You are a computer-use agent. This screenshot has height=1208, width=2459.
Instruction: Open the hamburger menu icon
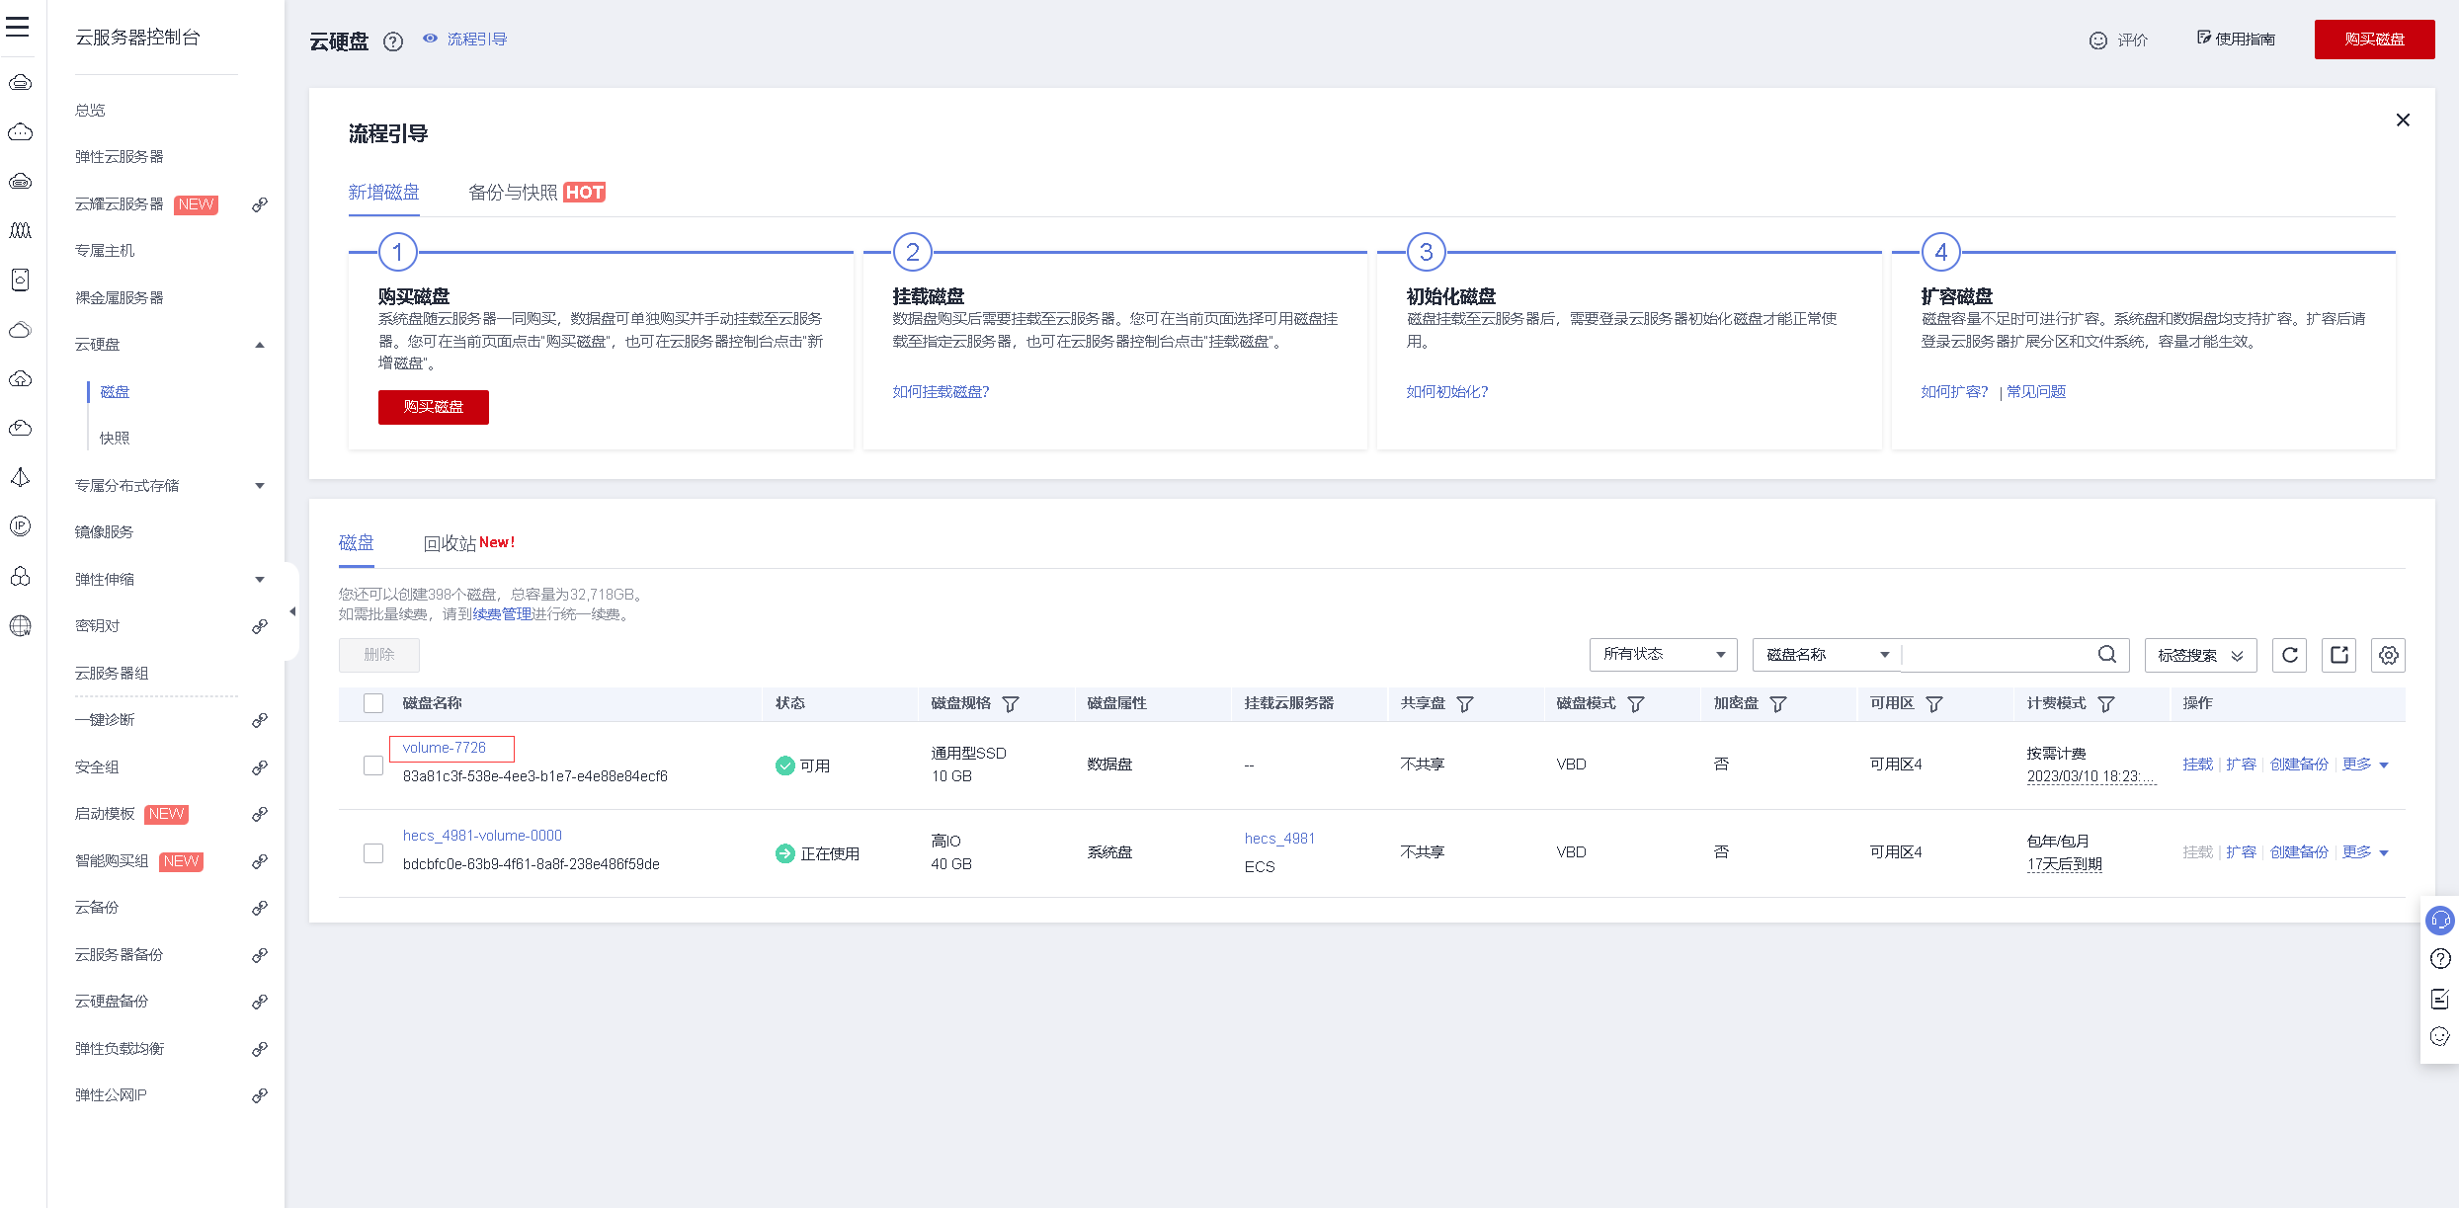click(18, 27)
